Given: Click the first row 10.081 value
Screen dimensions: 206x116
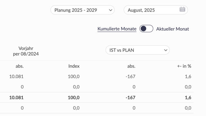Looking at the screenshot, I should 16,76.
